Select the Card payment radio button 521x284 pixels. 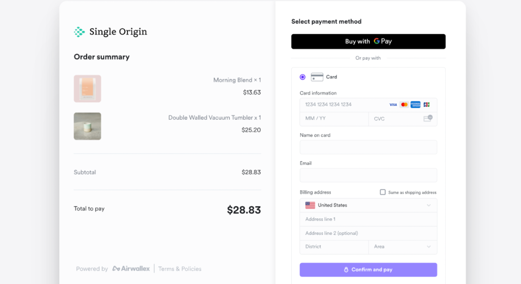302,77
